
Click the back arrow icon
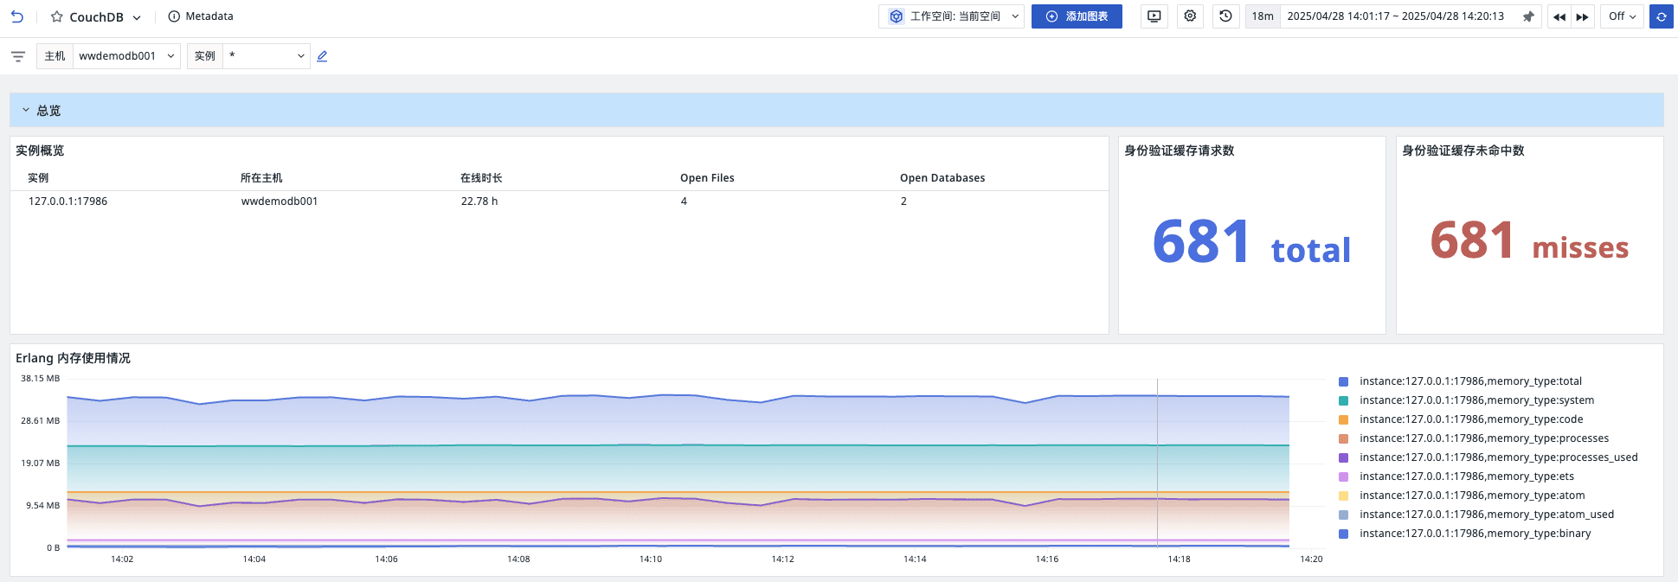(17, 16)
